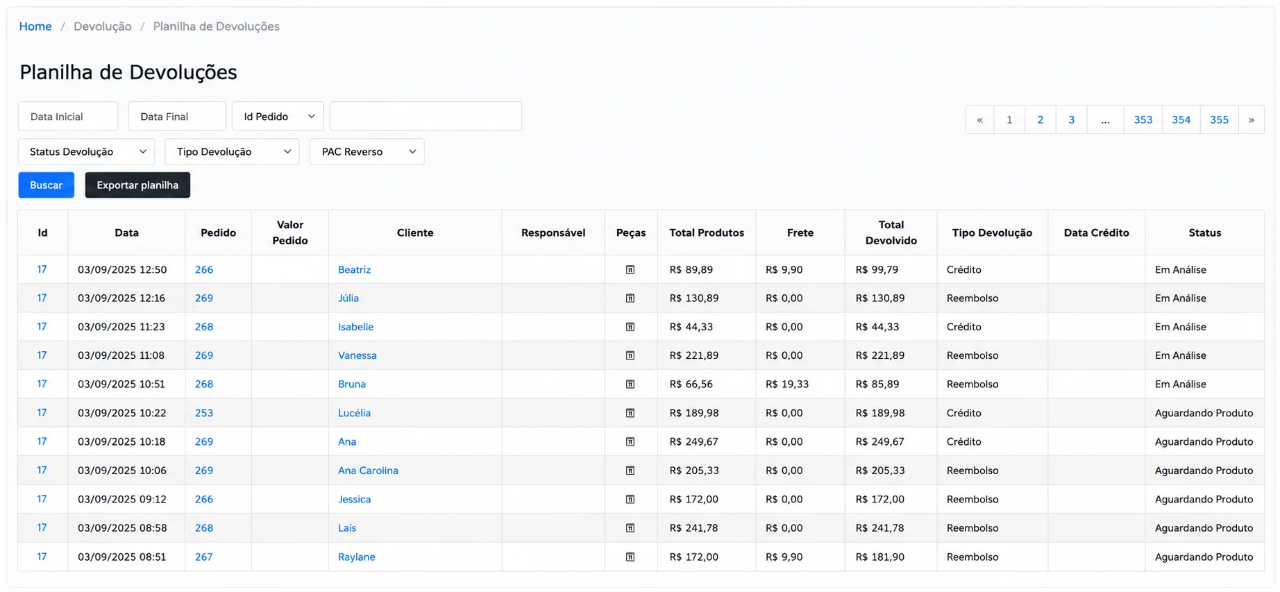Open order 268 in Isabelle's row
This screenshot has width=1280, height=592.
pyautogui.click(x=204, y=327)
